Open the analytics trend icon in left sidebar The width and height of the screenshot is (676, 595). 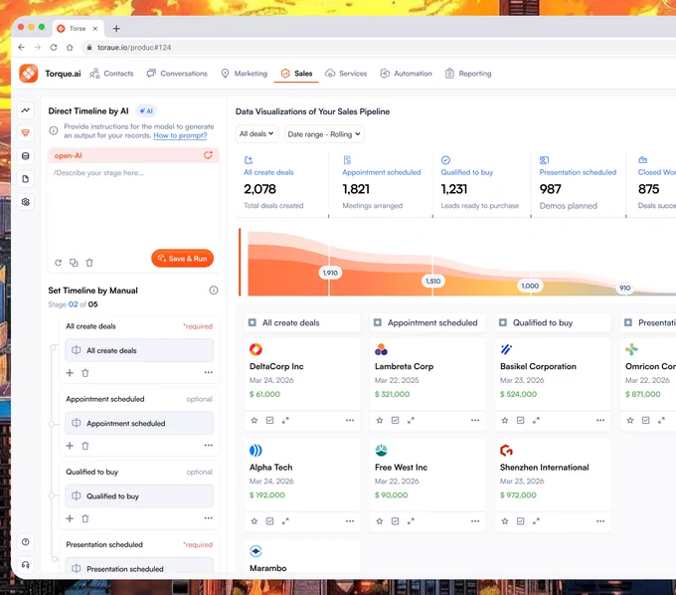pyautogui.click(x=26, y=110)
